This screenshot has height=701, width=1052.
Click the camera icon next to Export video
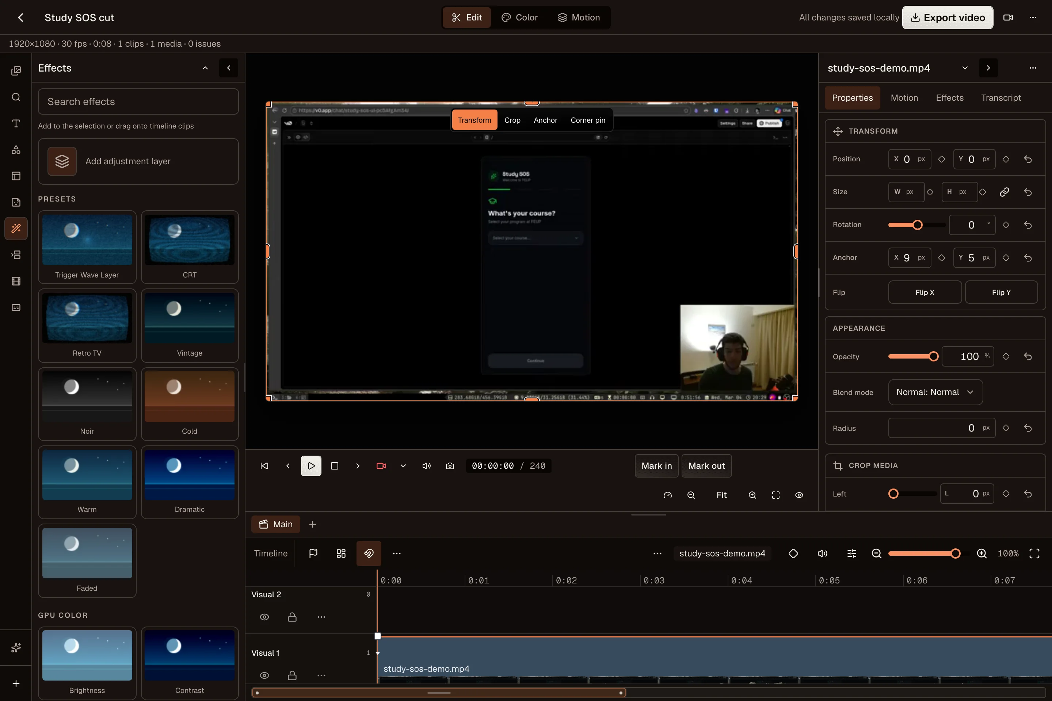point(1008,18)
